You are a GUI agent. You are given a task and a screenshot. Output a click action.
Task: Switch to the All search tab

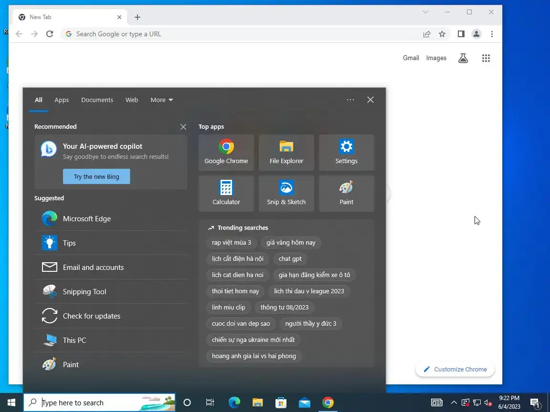[x=39, y=100]
